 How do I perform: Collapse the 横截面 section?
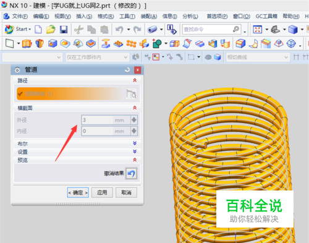coord(135,108)
